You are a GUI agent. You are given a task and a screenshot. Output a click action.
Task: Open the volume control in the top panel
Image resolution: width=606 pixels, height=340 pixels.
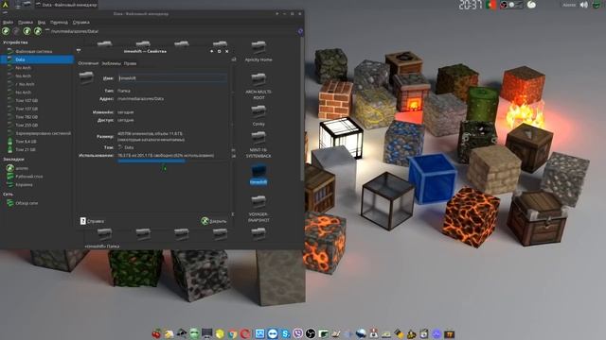tap(584, 5)
